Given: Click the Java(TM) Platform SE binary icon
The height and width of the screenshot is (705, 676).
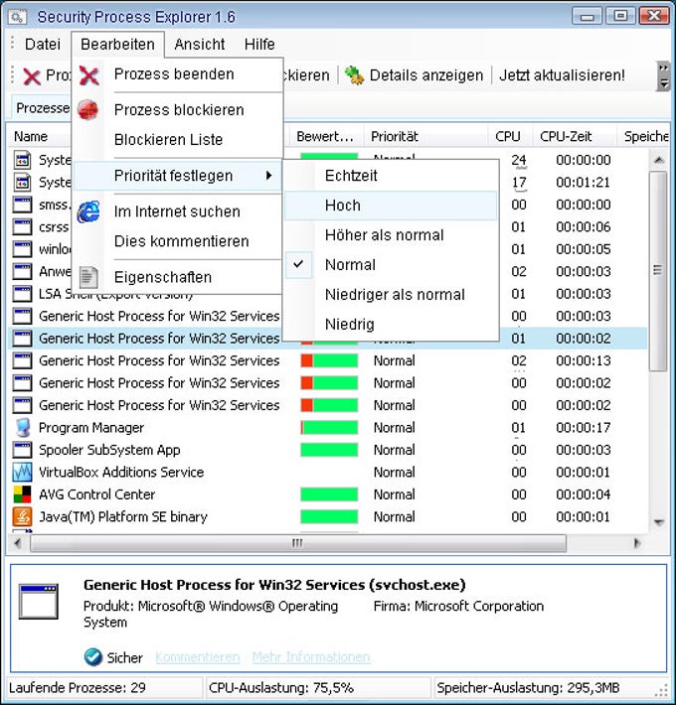Looking at the screenshot, I should click(23, 516).
